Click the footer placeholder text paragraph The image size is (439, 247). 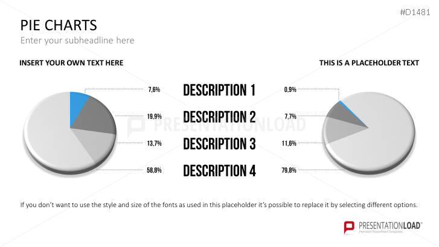pyautogui.click(x=219, y=205)
